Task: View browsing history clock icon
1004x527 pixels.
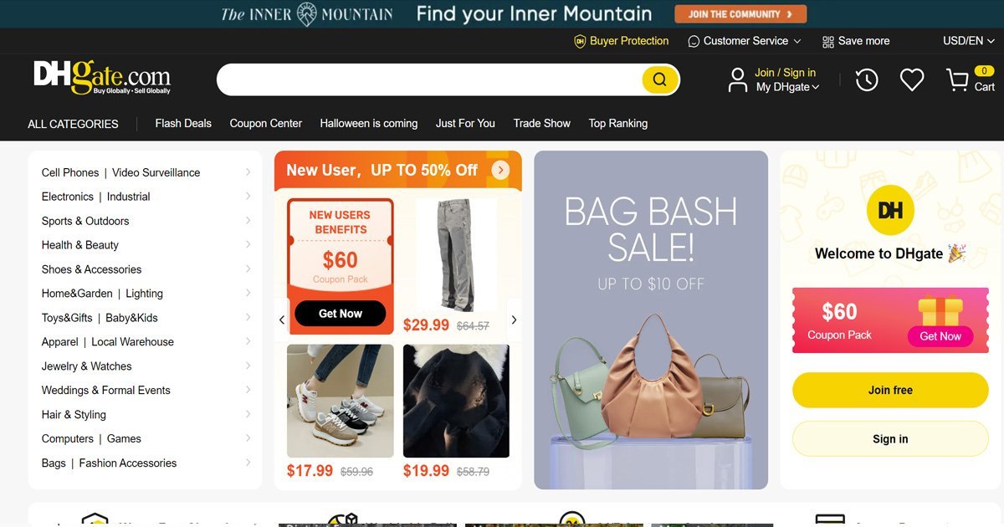Action: (x=867, y=80)
